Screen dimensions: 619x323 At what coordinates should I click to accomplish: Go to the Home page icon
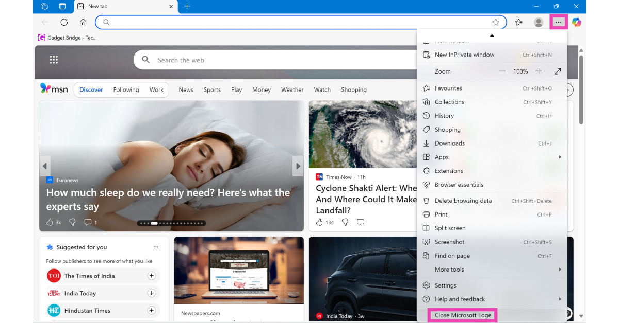click(x=83, y=22)
